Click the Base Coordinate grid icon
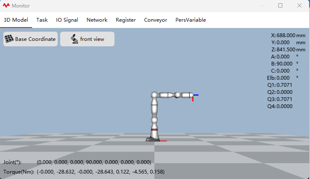The width and height of the screenshot is (310, 179). point(9,39)
